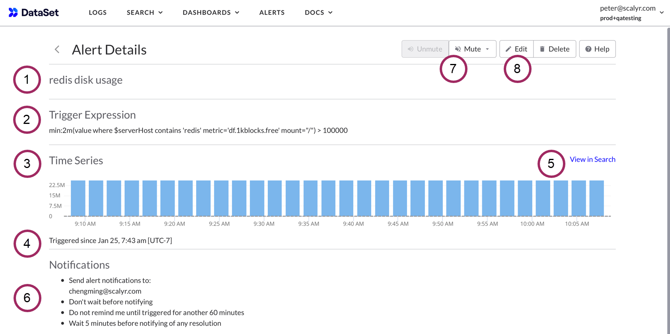Click the View in Search link
Viewport: 670px width, 334px height.
(592, 159)
